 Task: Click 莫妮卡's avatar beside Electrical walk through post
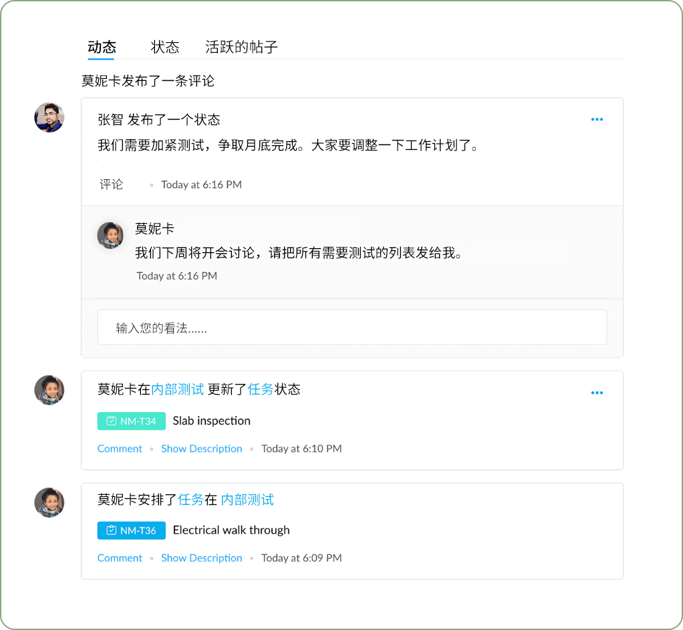(x=49, y=502)
